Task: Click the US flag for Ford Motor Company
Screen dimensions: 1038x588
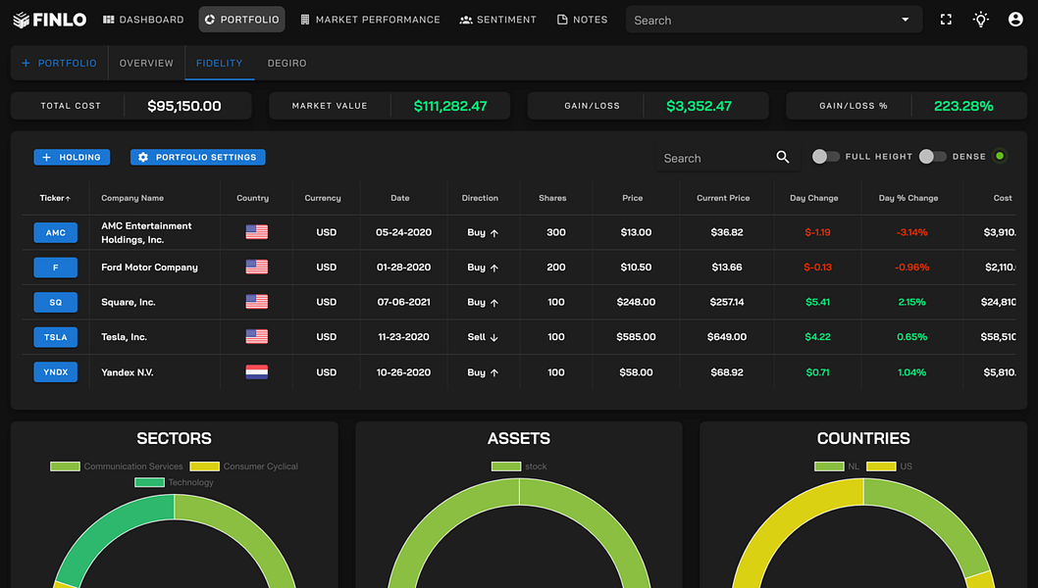Action: point(257,268)
